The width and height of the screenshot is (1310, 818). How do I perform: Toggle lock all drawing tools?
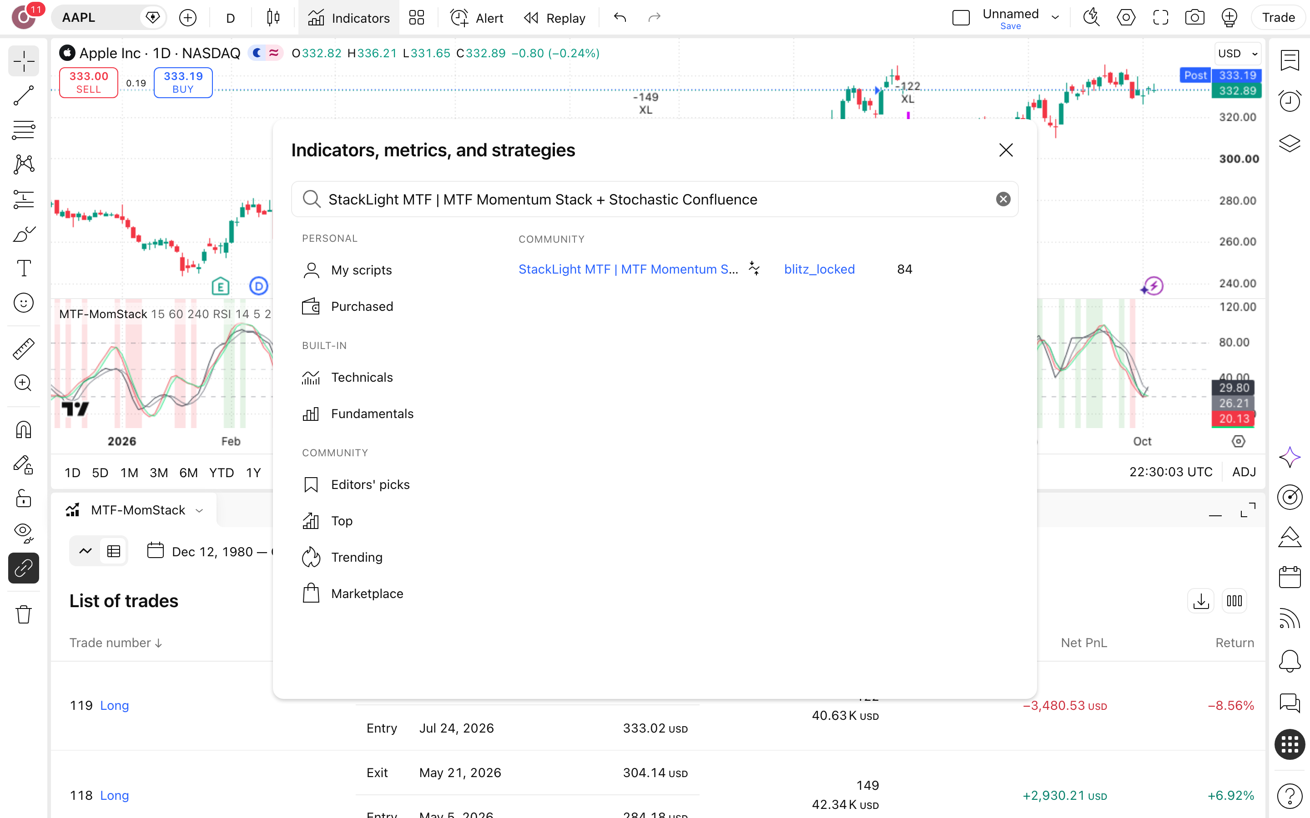pos(23,498)
